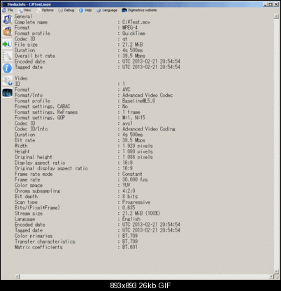Click the vertical scrollbar up arrow
The image size is (281, 291).
tap(276, 17)
